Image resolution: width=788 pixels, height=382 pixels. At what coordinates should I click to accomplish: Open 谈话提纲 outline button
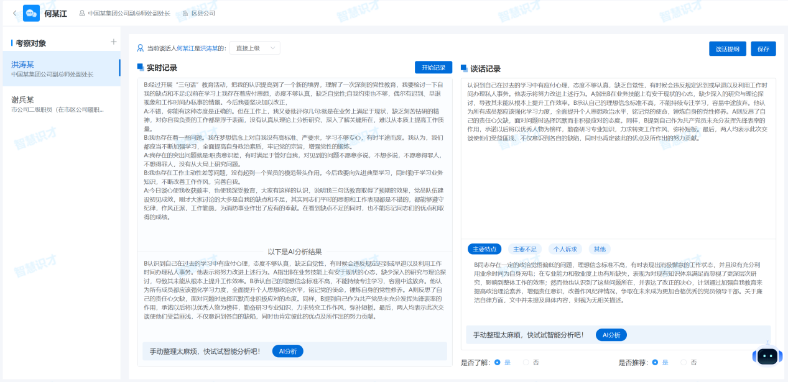pos(727,49)
